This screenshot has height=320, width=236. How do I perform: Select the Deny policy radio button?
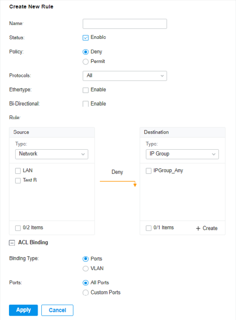tap(85, 52)
